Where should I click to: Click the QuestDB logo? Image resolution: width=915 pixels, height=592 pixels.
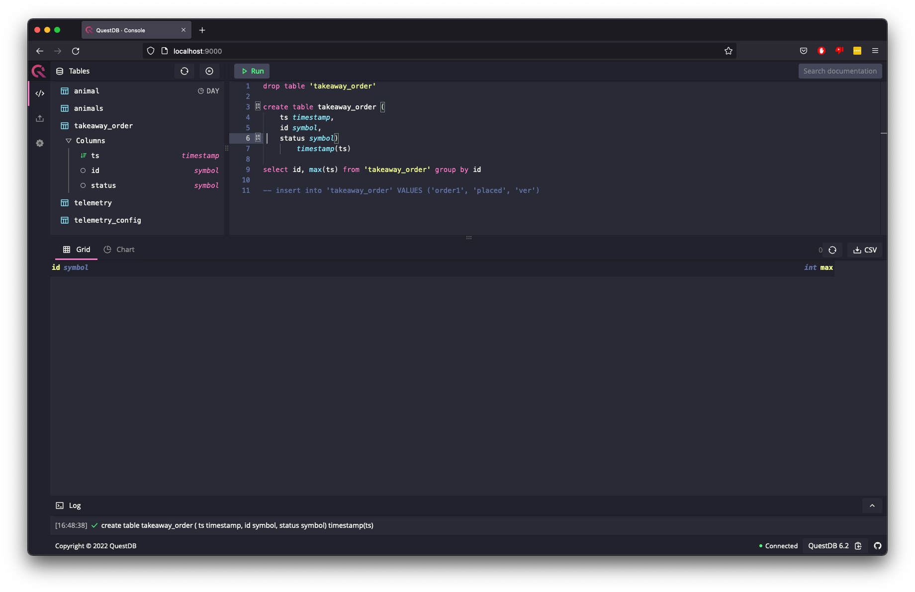[38, 71]
